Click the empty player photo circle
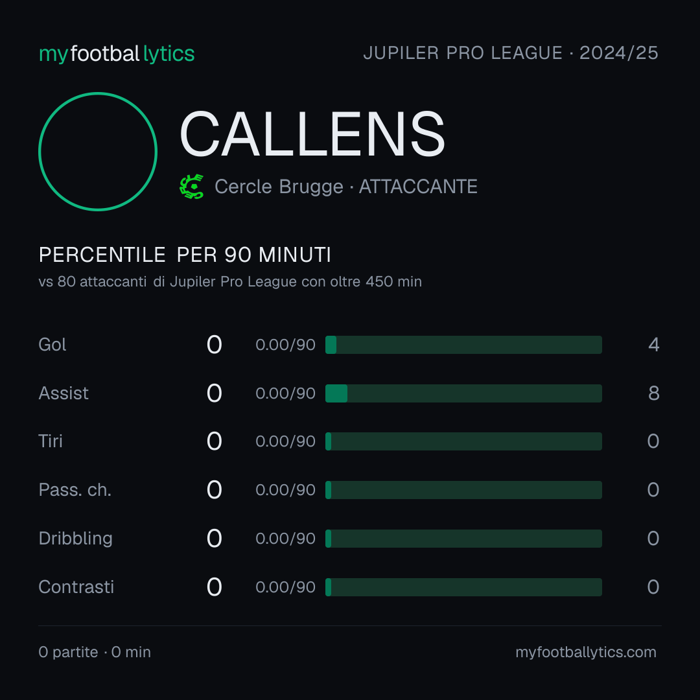This screenshot has width=700, height=700. [x=98, y=151]
